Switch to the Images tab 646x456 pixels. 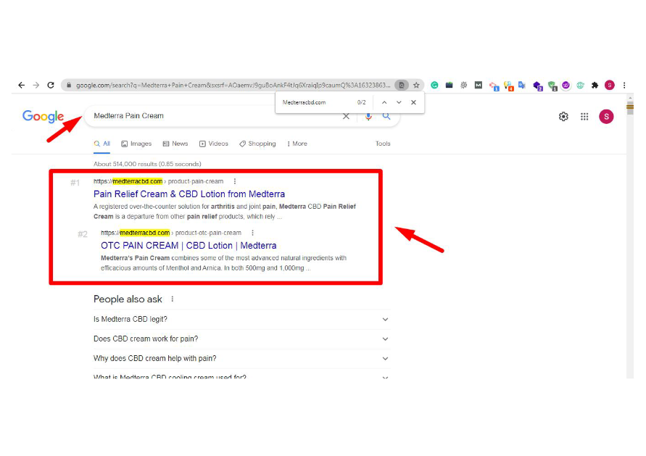[x=136, y=144]
